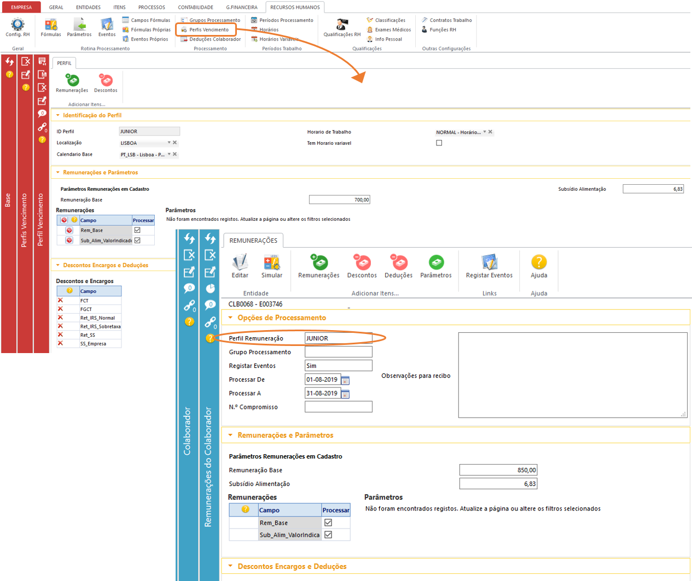
Task: Open Qualificações RH icon
Action: point(342,25)
